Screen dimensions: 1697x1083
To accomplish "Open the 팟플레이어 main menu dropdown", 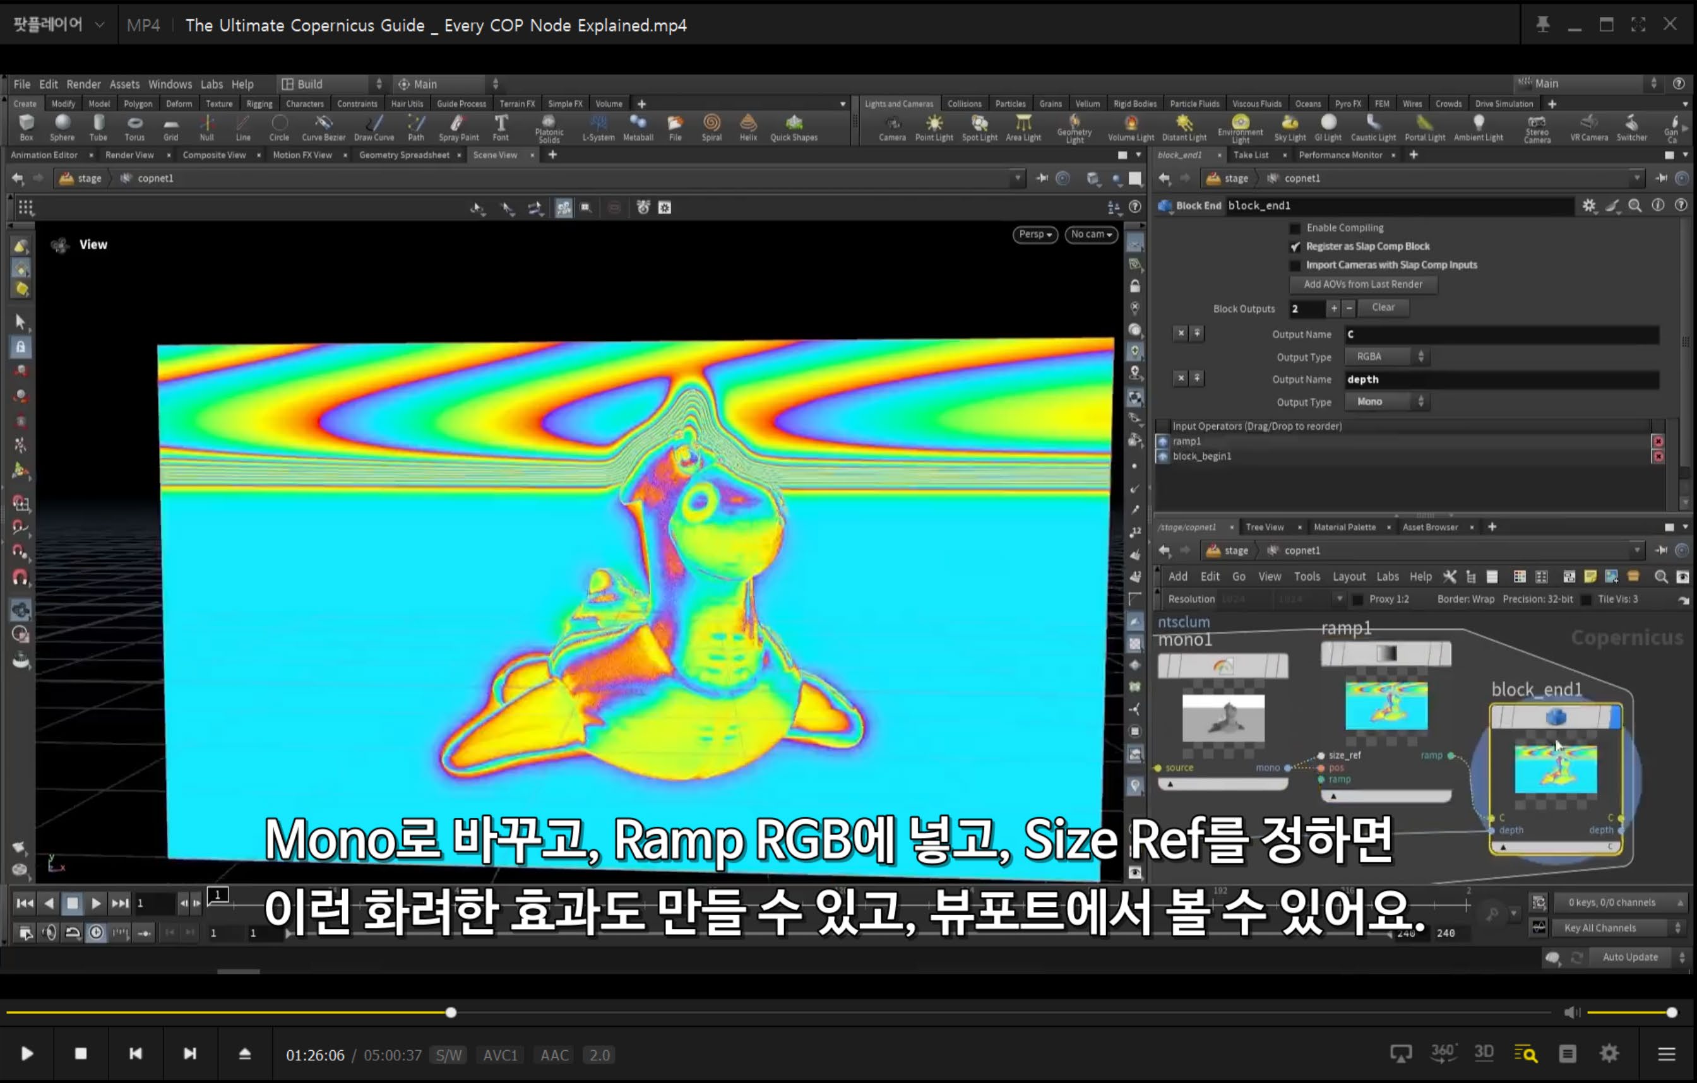I will pos(59,25).
